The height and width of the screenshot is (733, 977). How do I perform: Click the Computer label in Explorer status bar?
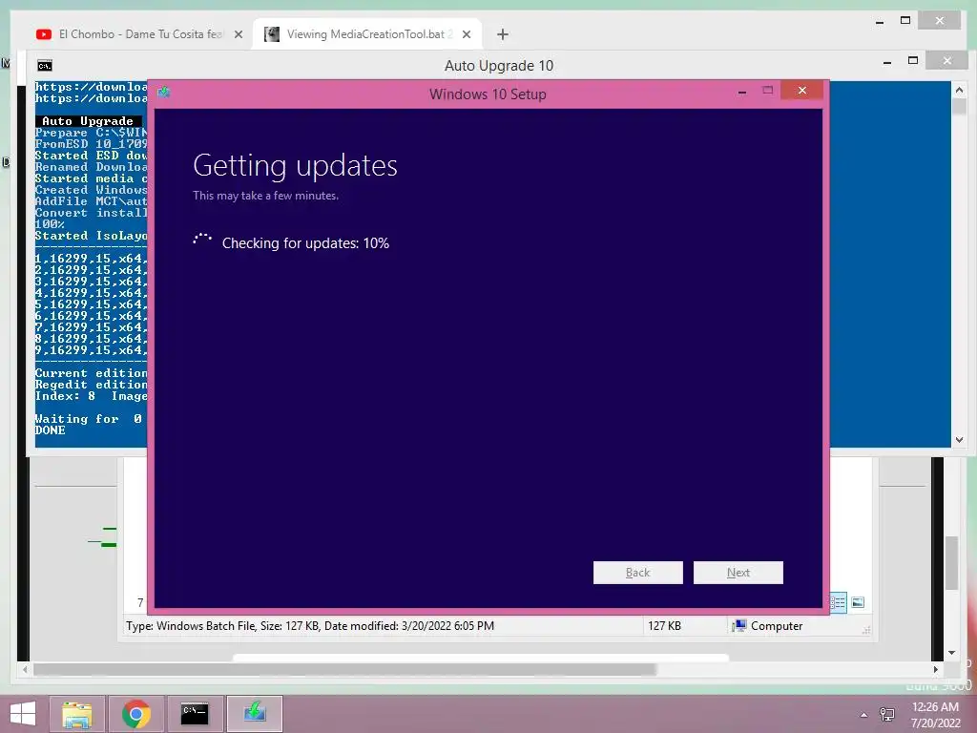777,626
